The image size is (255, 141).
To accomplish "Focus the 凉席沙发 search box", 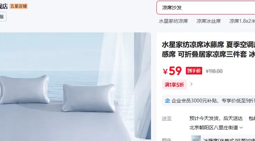I will pos(206,8).
